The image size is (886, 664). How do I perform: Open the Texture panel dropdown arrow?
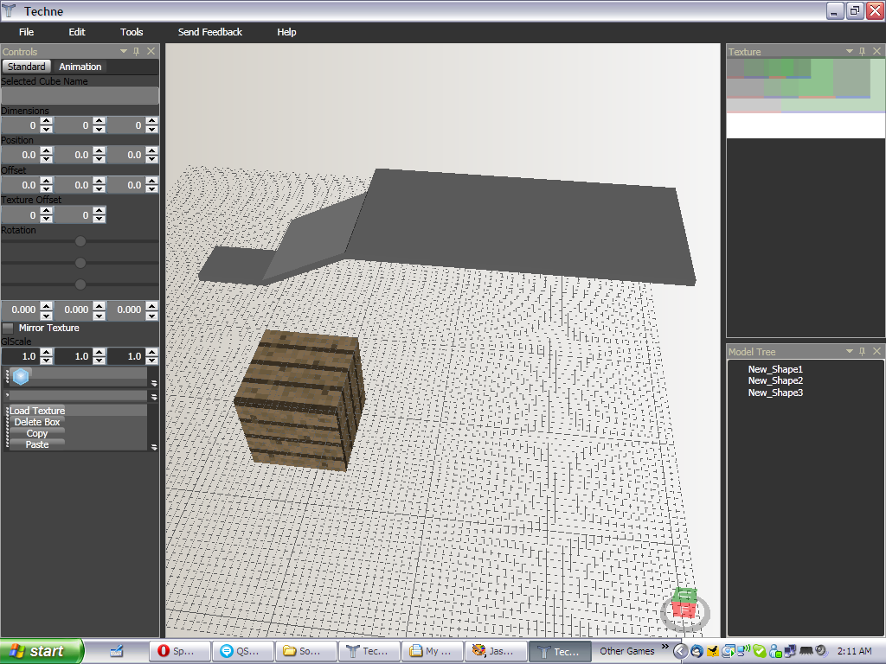(848, 51)
